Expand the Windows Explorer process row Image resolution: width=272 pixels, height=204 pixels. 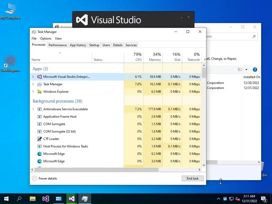pos(33,92)
